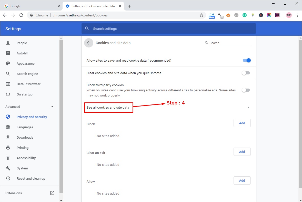
Task: Reload the page using the refresh icon
Action: pos(21,15)
